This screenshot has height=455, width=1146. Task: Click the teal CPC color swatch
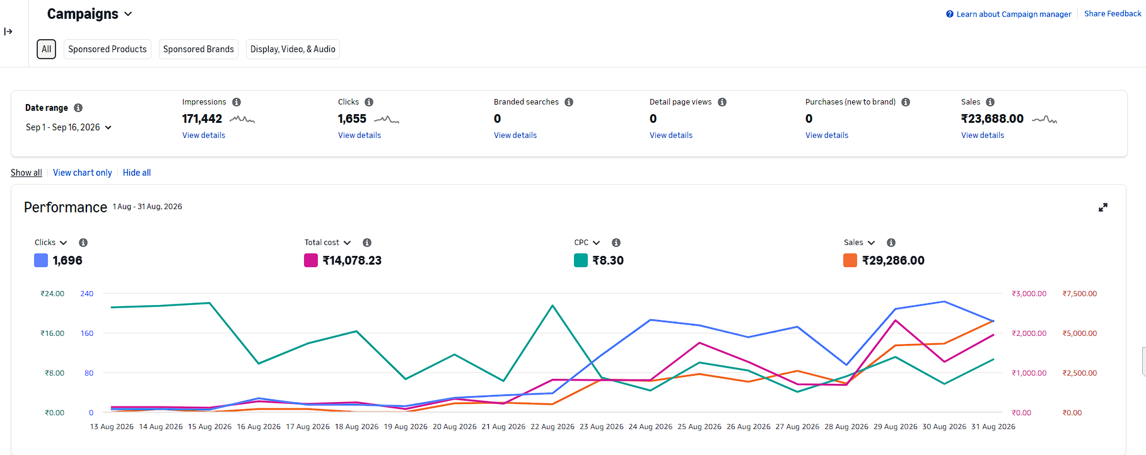[581, 260]
